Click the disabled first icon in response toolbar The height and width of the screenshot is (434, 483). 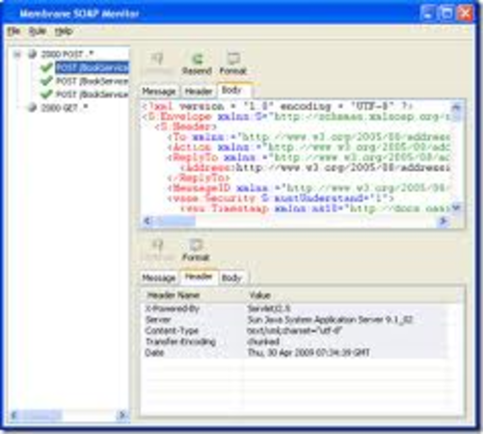[x=158, y=245]
